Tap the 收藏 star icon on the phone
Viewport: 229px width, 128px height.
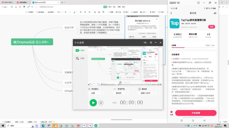pyautogui.click(x=171, y=113)
